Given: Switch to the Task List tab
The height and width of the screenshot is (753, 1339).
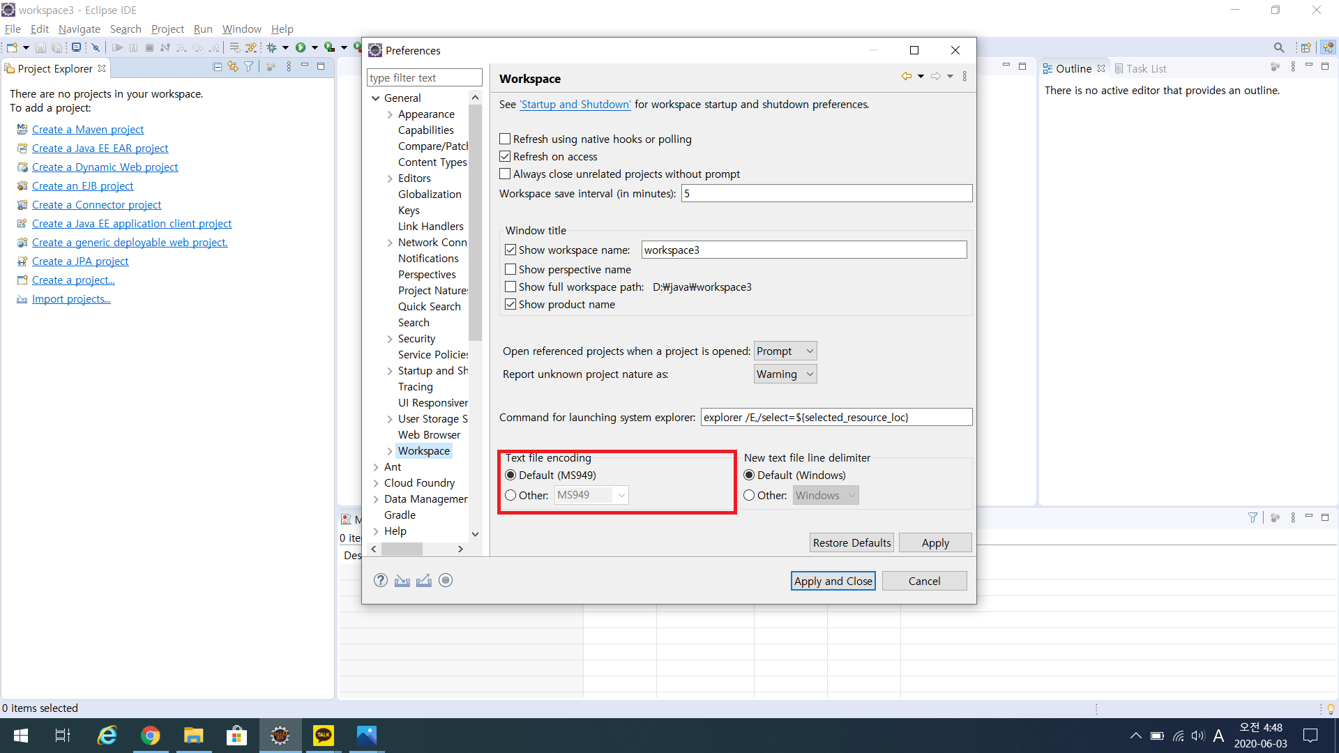Looking at the screenshot, I should pos(1140,68).
